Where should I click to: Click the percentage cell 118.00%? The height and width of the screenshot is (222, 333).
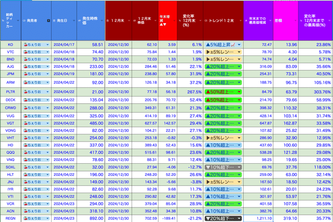coord(316,167)
